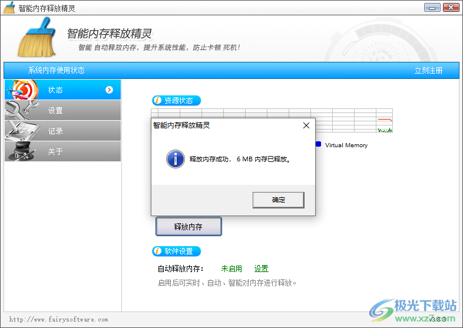Viewport: 463px width, 328px height.
Task: Switch to the 记录 sidebar tab
Action: (56, 131)
